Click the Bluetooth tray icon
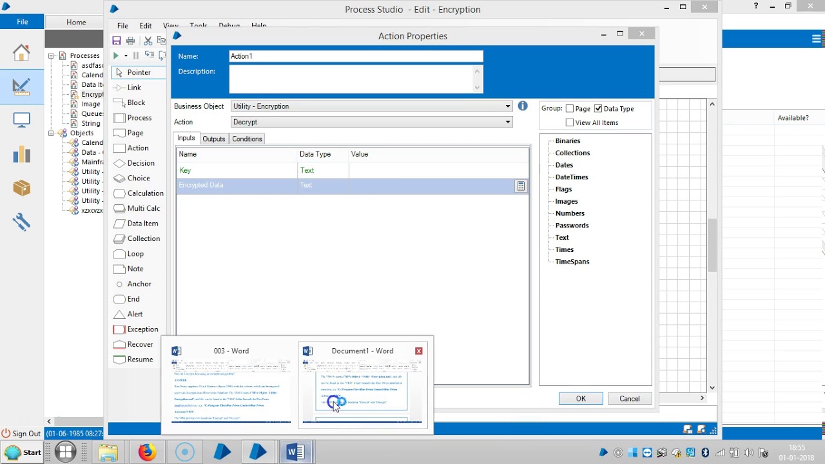The width and height of the screenshot is (825, 464). point(705,452)
